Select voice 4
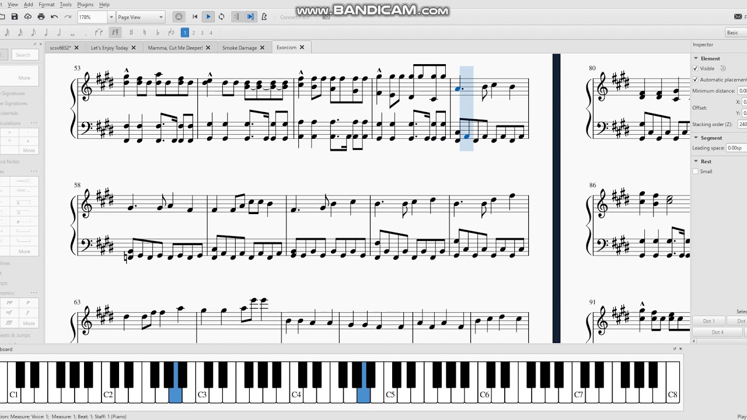Screen dimensions: 747x420 click(x=211, y=33)
